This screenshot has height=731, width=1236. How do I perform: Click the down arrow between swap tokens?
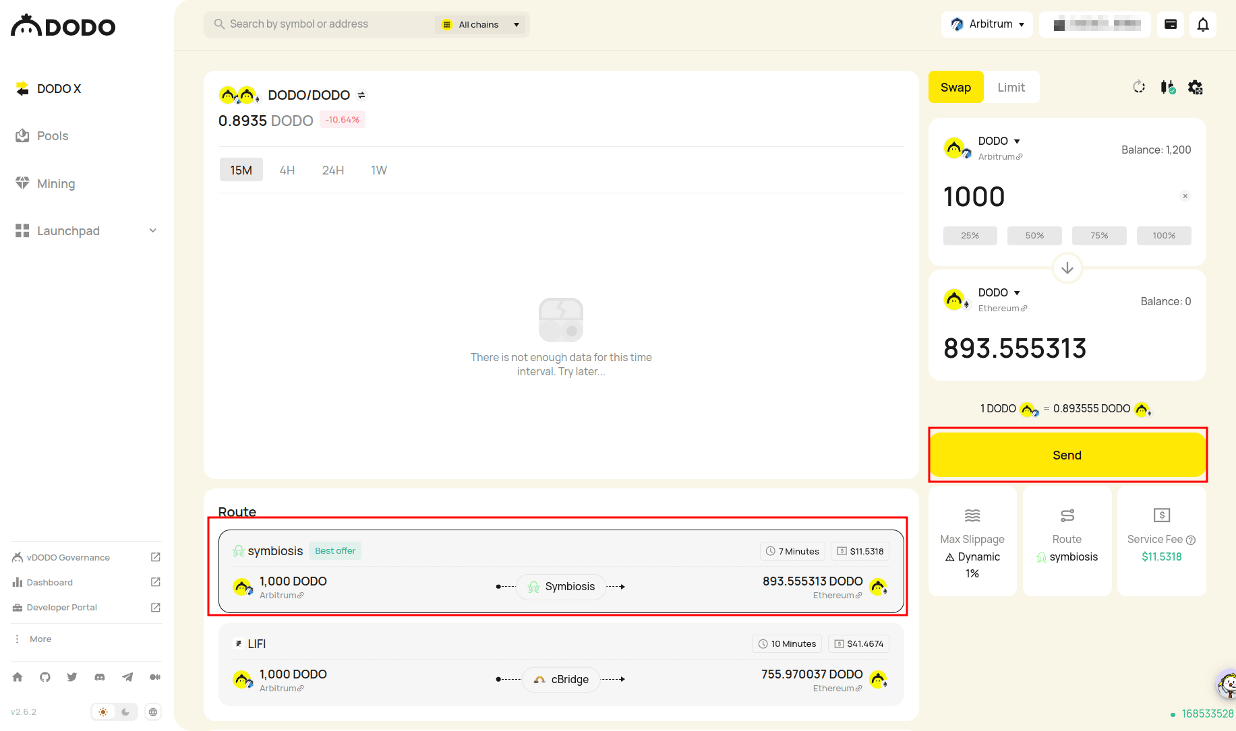point(1067,268)
